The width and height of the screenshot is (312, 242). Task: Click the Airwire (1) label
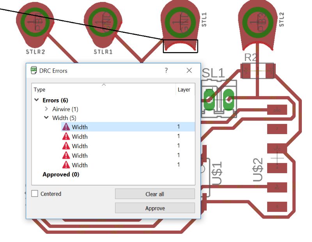pyautogui.click(x=65, y=109)
